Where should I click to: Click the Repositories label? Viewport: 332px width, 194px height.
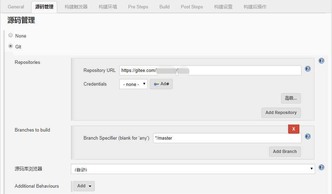[27, 62]
